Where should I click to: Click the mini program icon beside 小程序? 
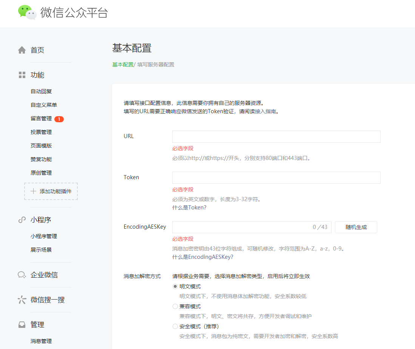[x=22, y=220]
